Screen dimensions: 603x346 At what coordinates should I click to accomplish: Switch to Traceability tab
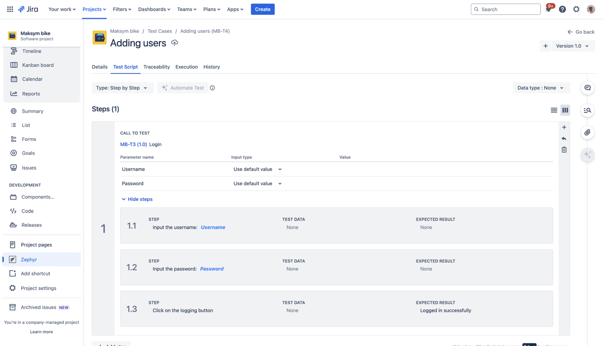coord(157,67)
